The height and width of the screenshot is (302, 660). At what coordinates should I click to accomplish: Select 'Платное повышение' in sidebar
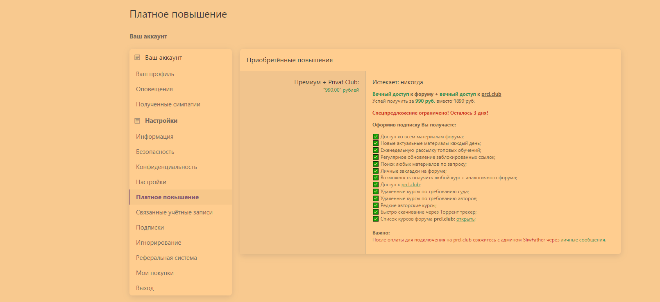pos(167,197)
